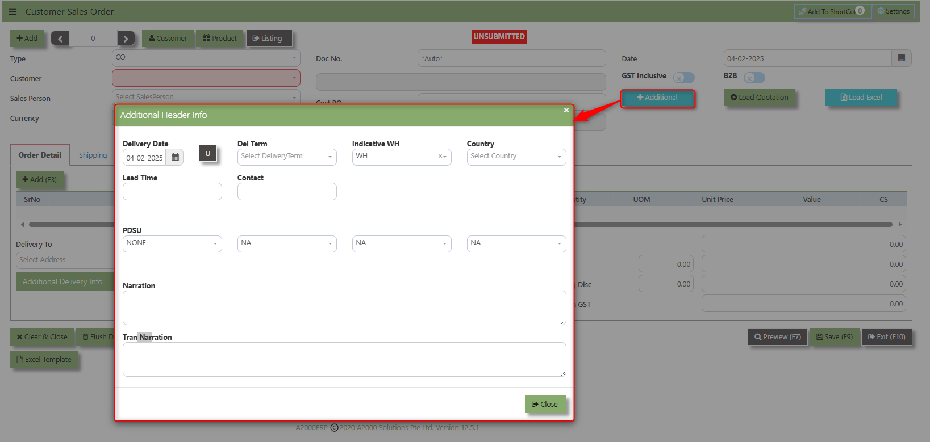
Task: Click Save (F9)
Action: [x=835, y=336]
